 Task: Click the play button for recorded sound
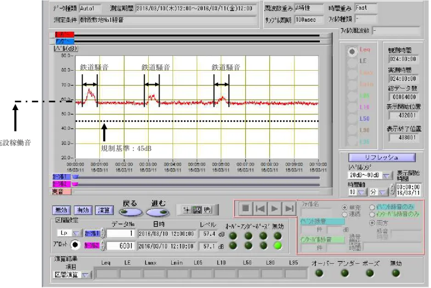(274, 209)
